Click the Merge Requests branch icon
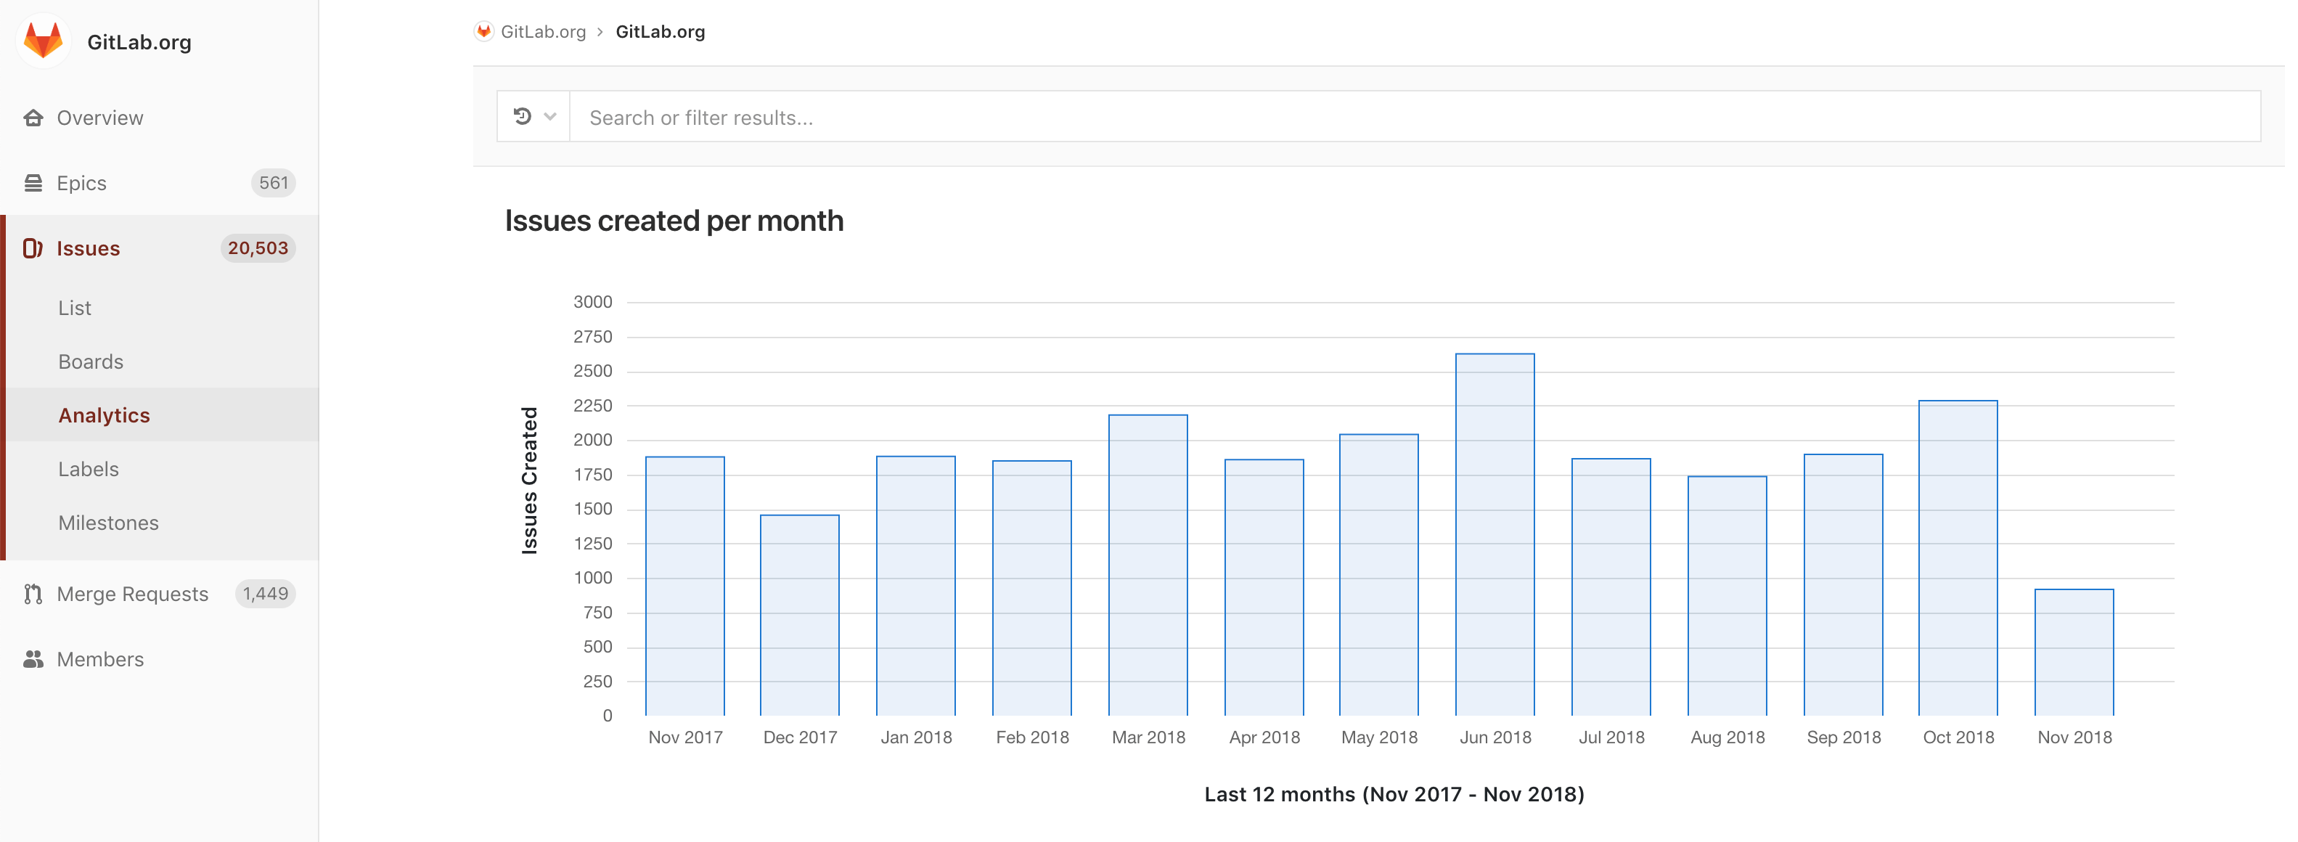The image size is (2298, 842). [x=33, y=594]
